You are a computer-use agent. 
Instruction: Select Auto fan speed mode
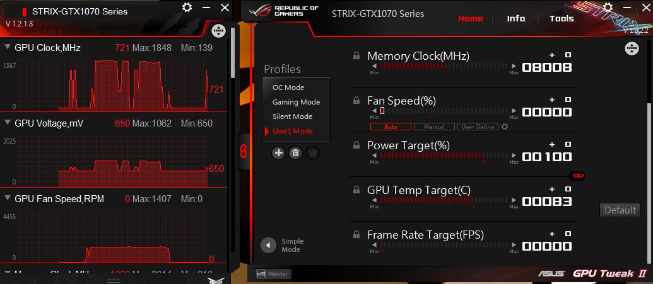click(391, 127)
